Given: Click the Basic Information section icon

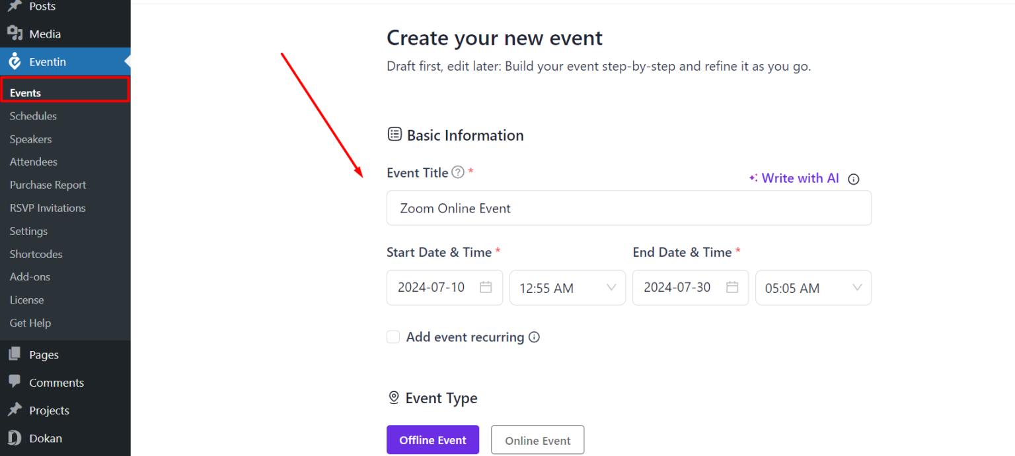Looking at the screenshot, I should pyautogui.click(x=394, y=134).
